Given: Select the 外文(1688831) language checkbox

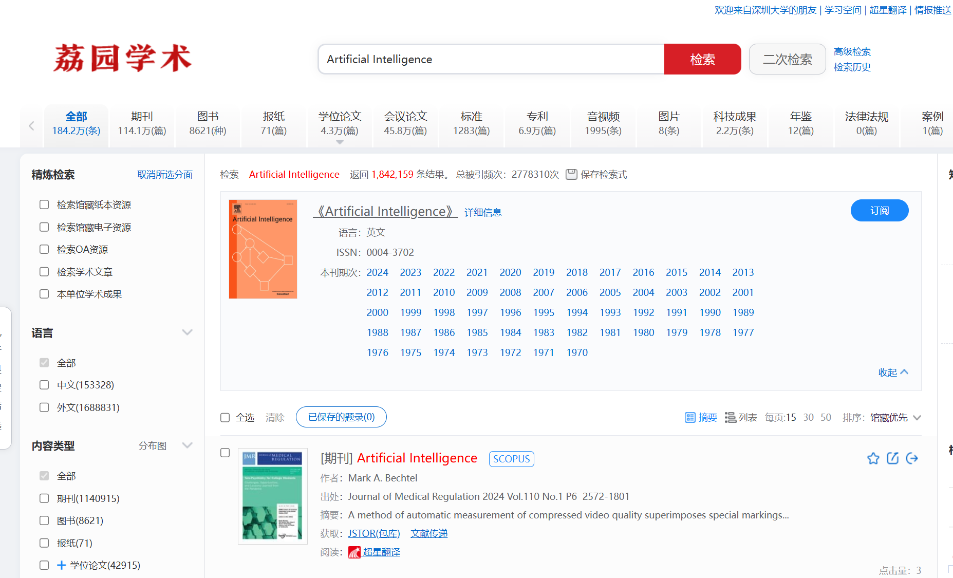Looking at the screenshot, I should [44, 407].
